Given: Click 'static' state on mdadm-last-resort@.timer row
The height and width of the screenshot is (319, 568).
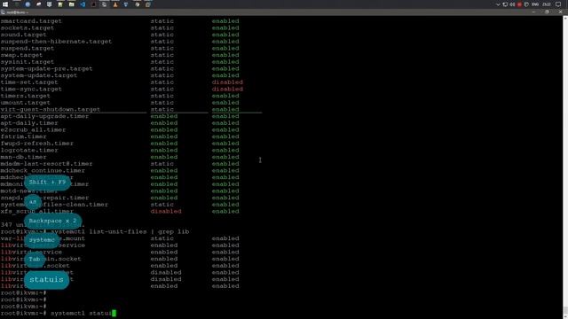Looking at the screenshot, I should pos(162,164).
